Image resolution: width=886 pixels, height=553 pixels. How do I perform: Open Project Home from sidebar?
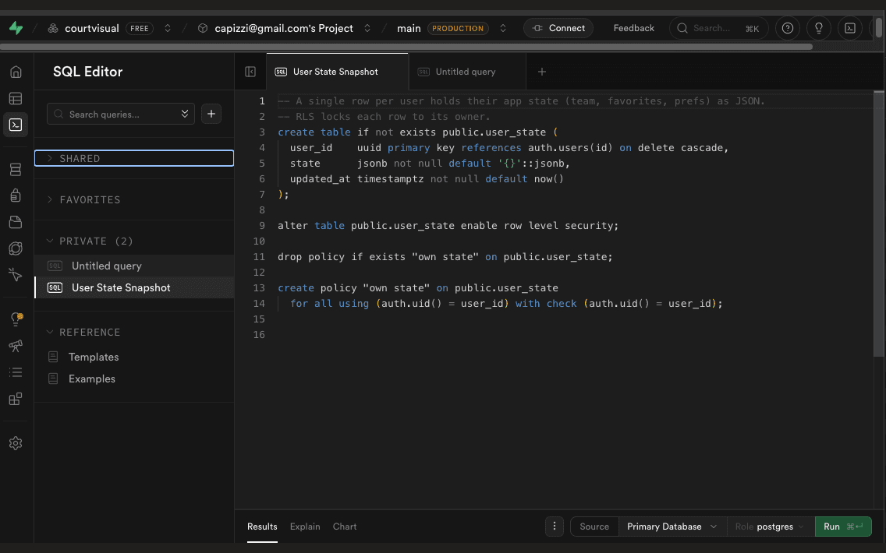(16, 72)
